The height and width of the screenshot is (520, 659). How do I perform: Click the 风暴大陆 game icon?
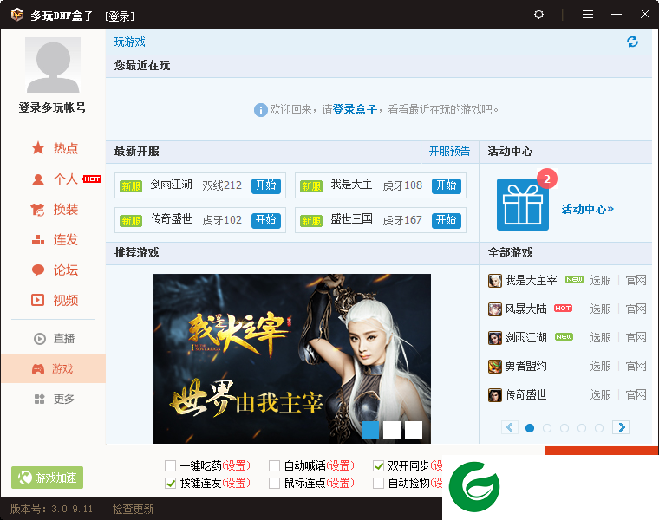pyautogui.click(x=494, y=309)
